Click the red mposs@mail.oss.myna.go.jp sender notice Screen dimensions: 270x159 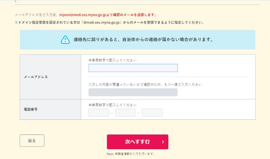108,15
